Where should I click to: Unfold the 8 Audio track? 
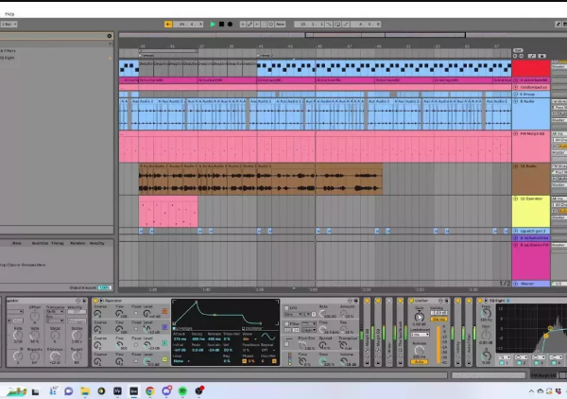pyautogui.click(x=516, y=101)
